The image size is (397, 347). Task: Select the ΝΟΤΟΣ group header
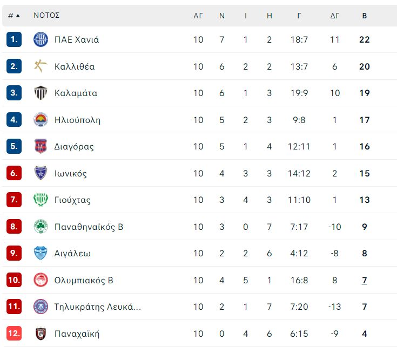(x=46, y=15)
